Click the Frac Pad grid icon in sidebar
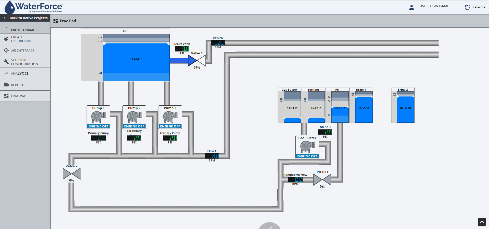The width and height of the screenshot is (489, 229). coord(6,96)
